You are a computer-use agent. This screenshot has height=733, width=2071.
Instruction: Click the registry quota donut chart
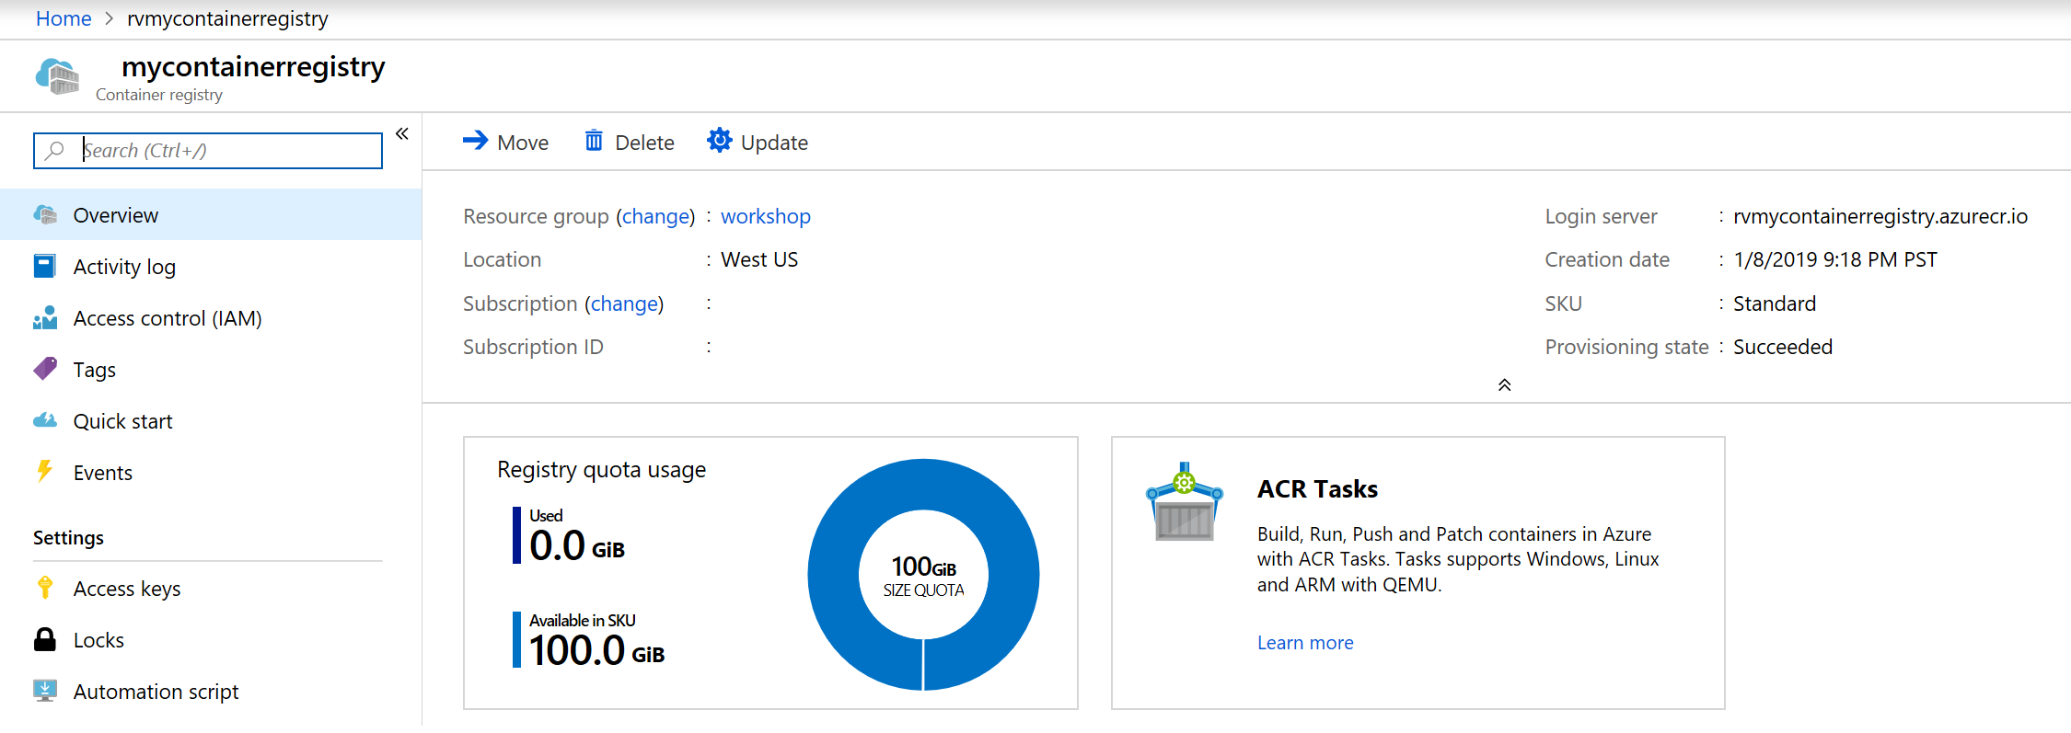923,574
